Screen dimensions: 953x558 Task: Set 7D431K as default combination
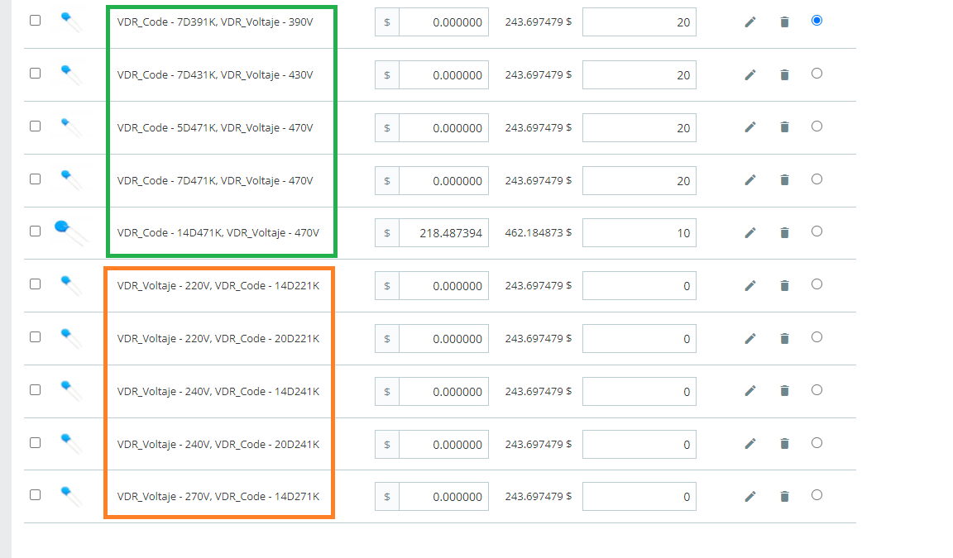[817, 73]
